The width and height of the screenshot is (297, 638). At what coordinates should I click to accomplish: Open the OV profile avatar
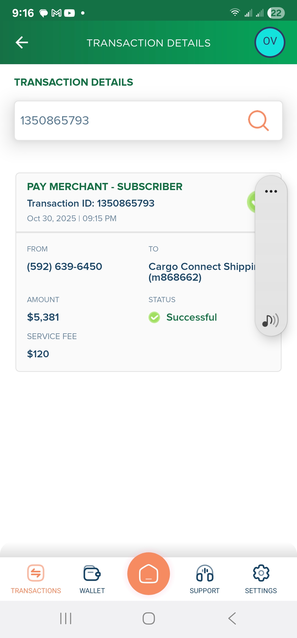coord(270,42)
